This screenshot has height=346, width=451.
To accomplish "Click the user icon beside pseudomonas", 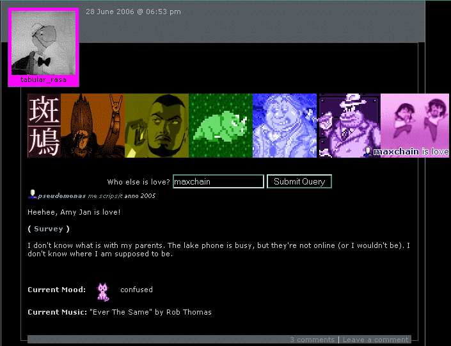I will [x=32, y=195].
